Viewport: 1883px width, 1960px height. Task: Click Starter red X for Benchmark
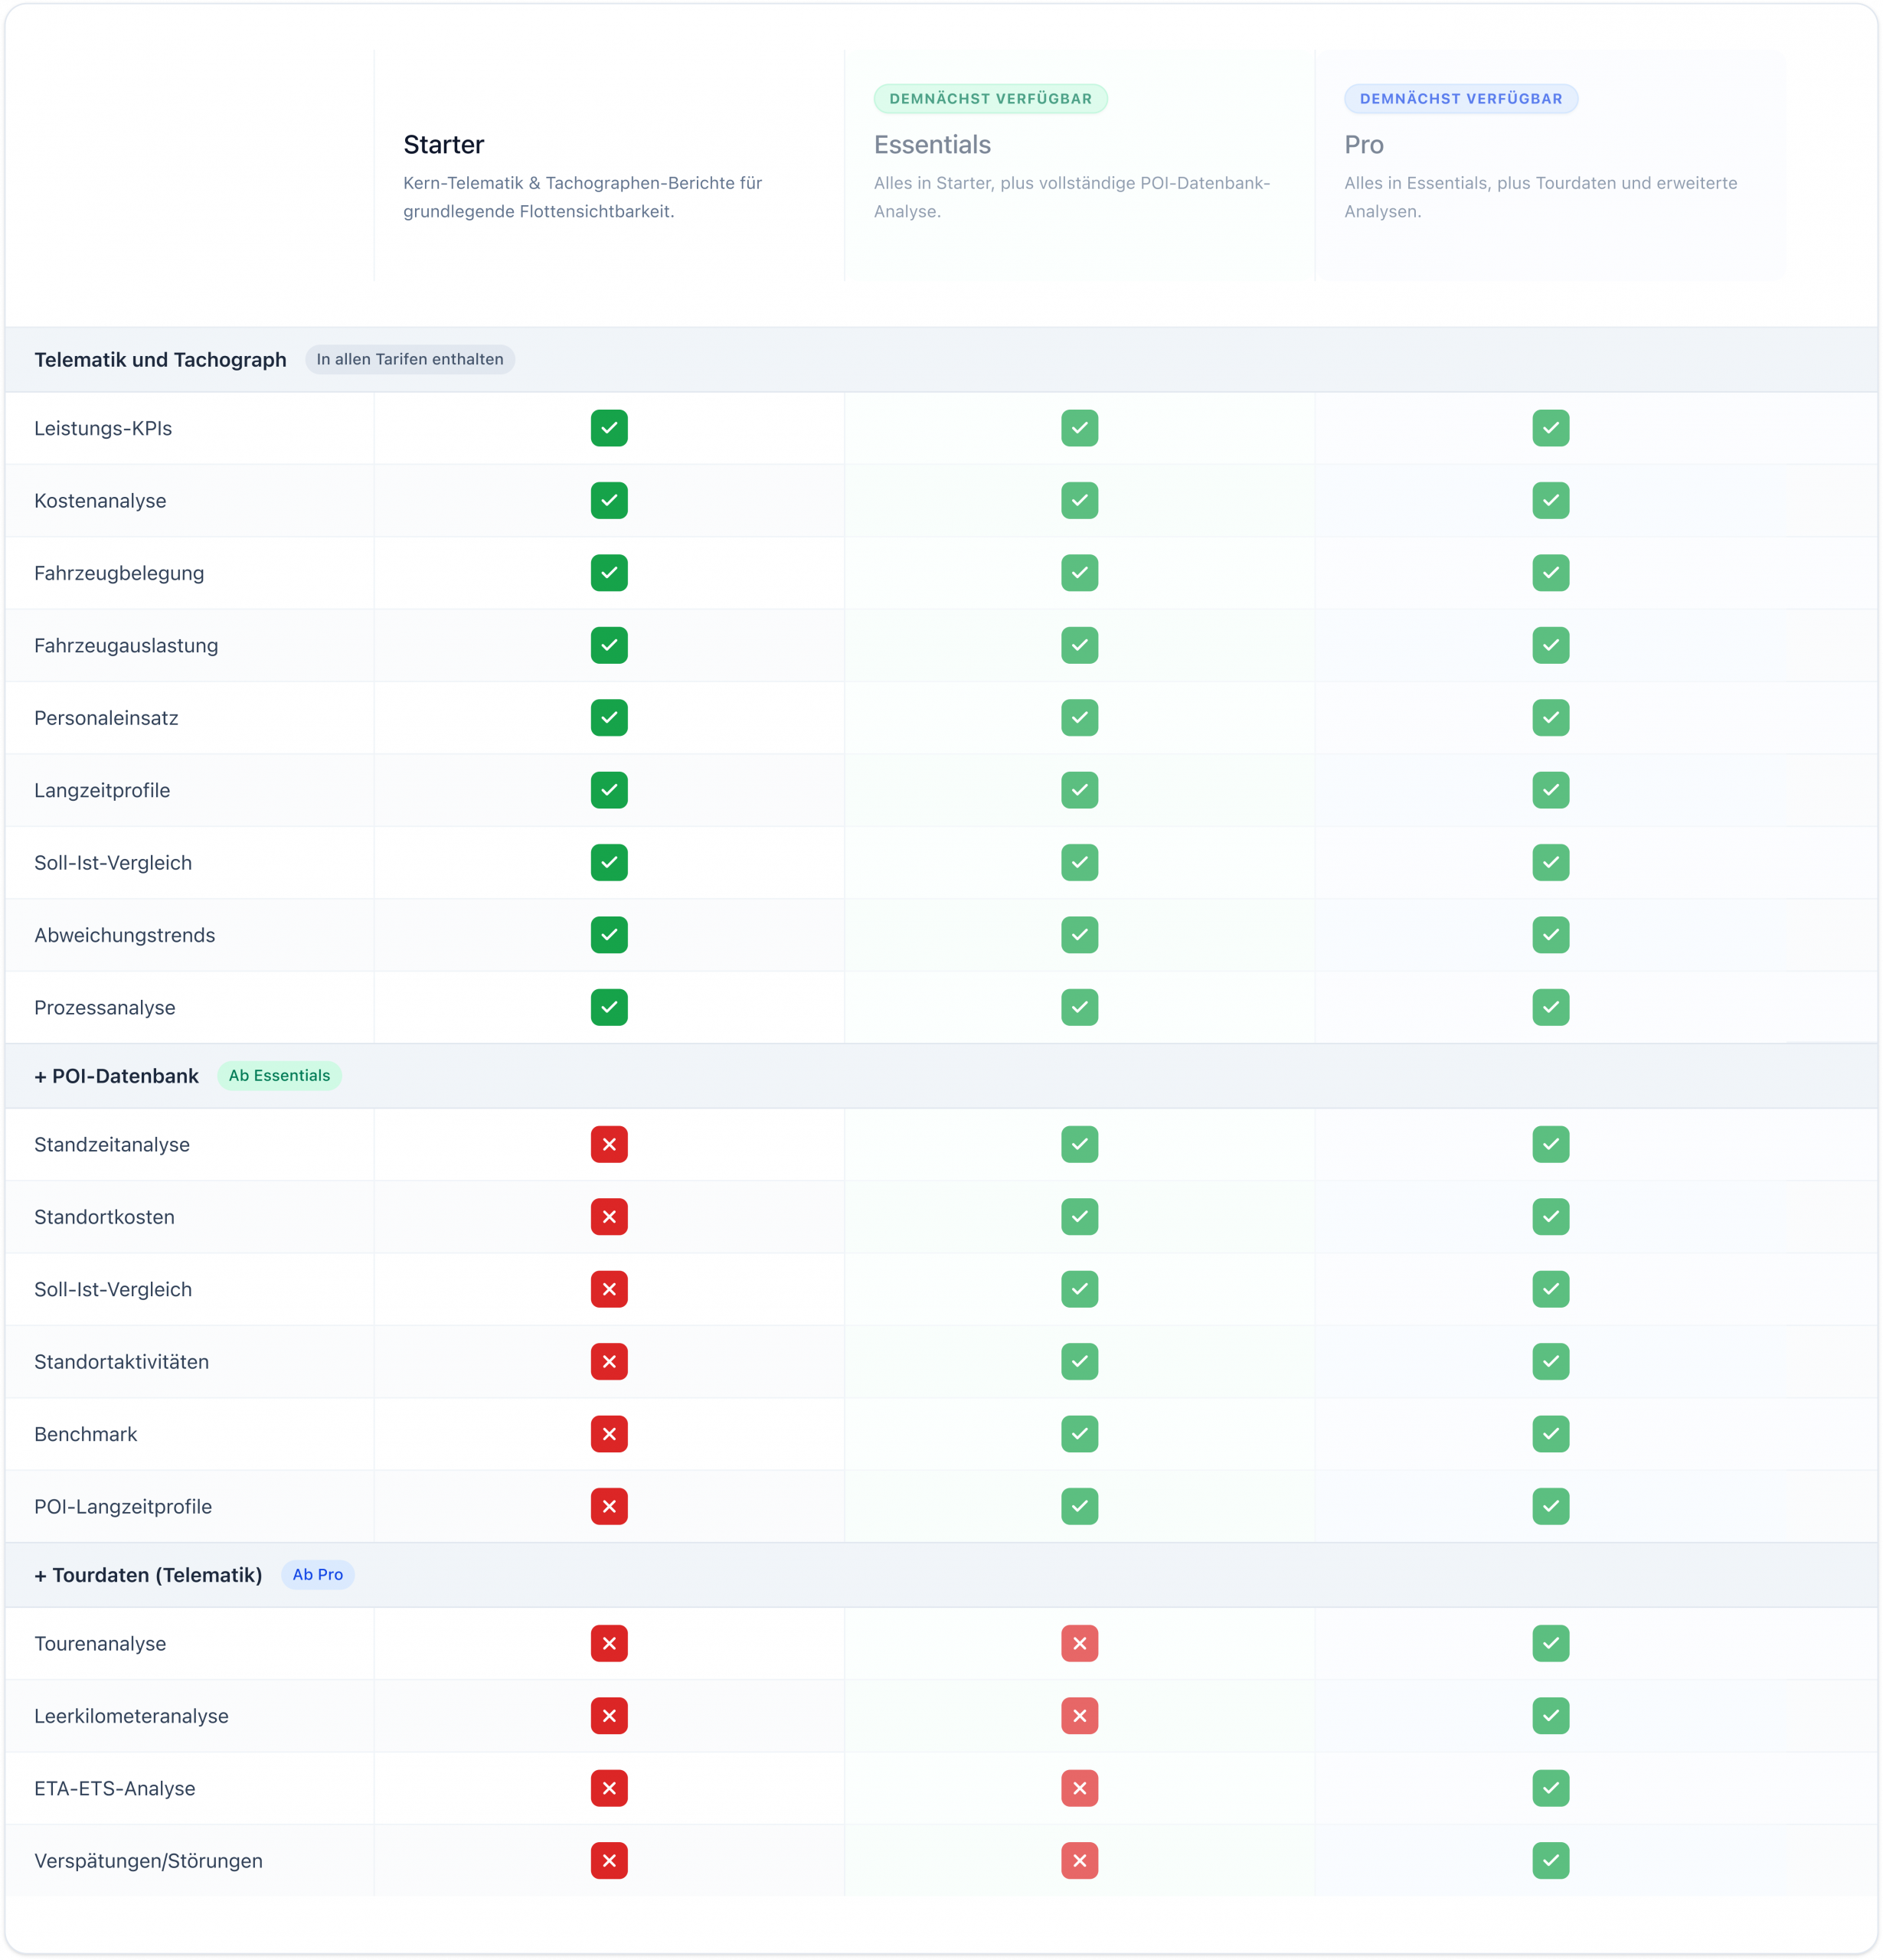click(609, 1434)
